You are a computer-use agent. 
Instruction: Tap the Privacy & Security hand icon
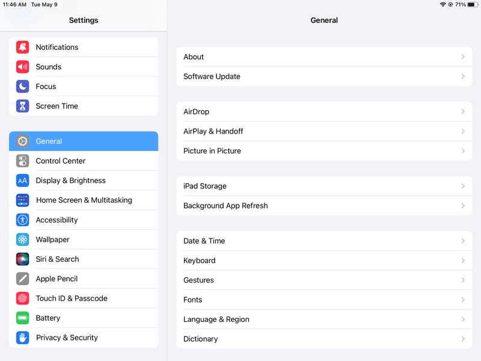pos(22,338)
